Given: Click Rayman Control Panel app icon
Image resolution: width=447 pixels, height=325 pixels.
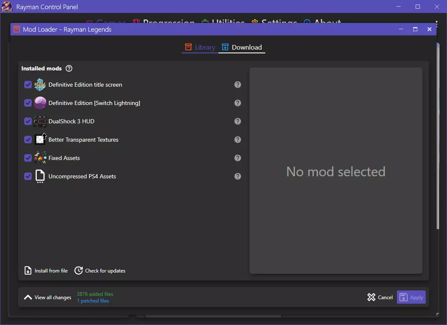Looking at the screenshot, I should click(7, 7).
